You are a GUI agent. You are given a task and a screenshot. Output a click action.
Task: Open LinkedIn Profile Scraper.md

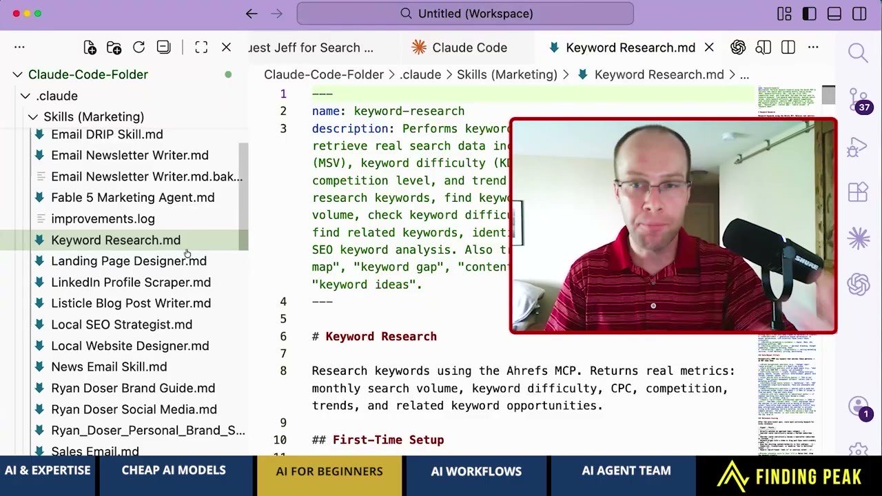tap(131, 282)
